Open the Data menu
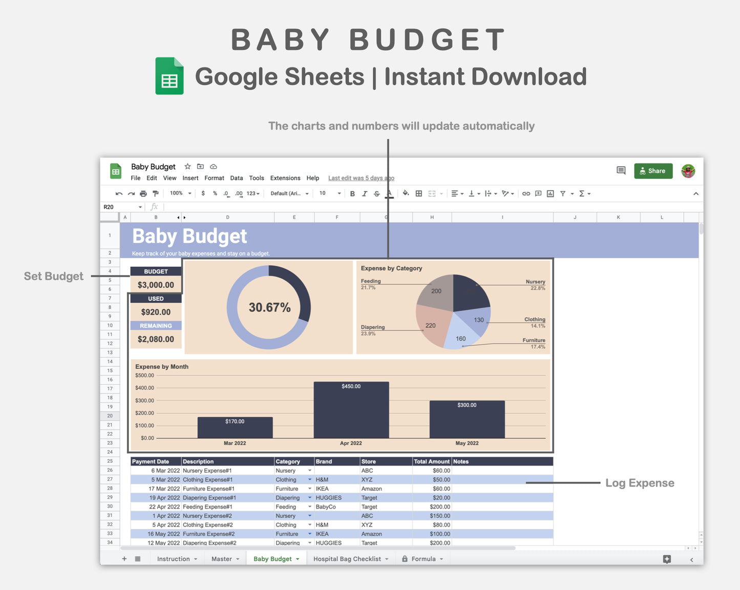This screenshot has height=590, width=740. click(x=236, y=178)
